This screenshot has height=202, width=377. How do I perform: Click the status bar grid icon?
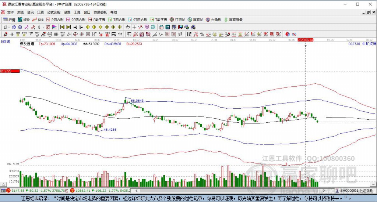[x=3, y=191]
